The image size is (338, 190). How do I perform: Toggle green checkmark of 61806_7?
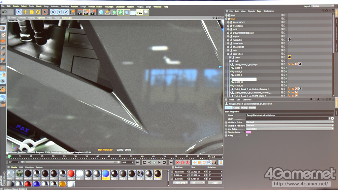[x=286, y=68]
